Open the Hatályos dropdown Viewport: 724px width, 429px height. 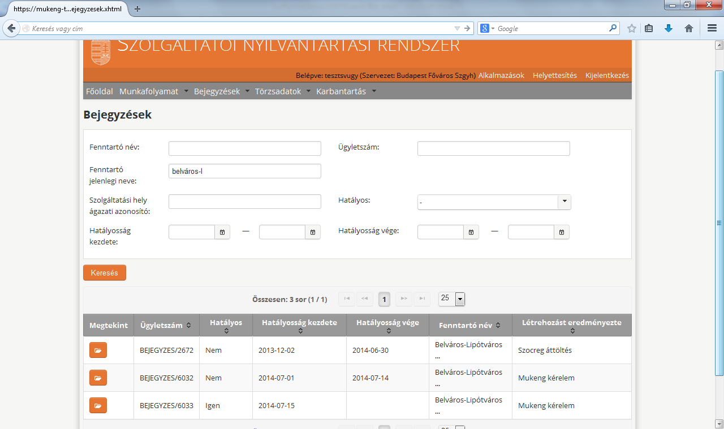tap(564, 202)
